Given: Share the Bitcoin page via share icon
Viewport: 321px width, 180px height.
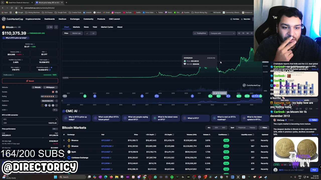Looking at the screenshot, I should tap(56, 27).
